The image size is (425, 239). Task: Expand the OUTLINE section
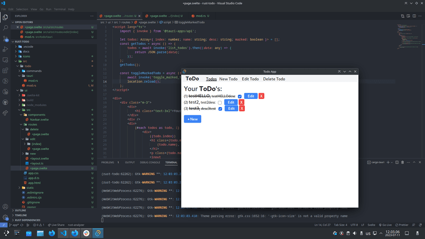tap(21, 210)
